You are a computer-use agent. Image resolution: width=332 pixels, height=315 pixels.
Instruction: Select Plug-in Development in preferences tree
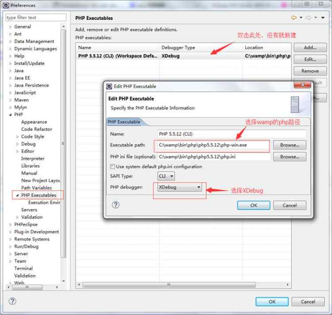(x=36, y=232)
